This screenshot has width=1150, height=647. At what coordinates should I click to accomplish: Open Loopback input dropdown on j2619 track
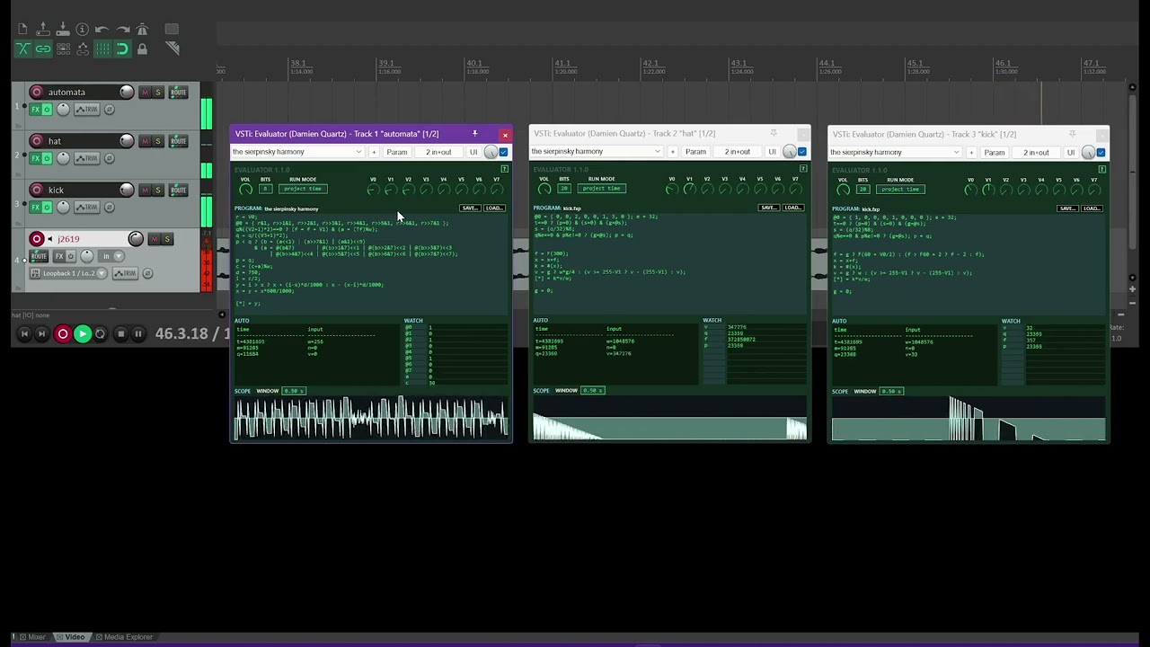pyautogui.click(x=68, y=273)
